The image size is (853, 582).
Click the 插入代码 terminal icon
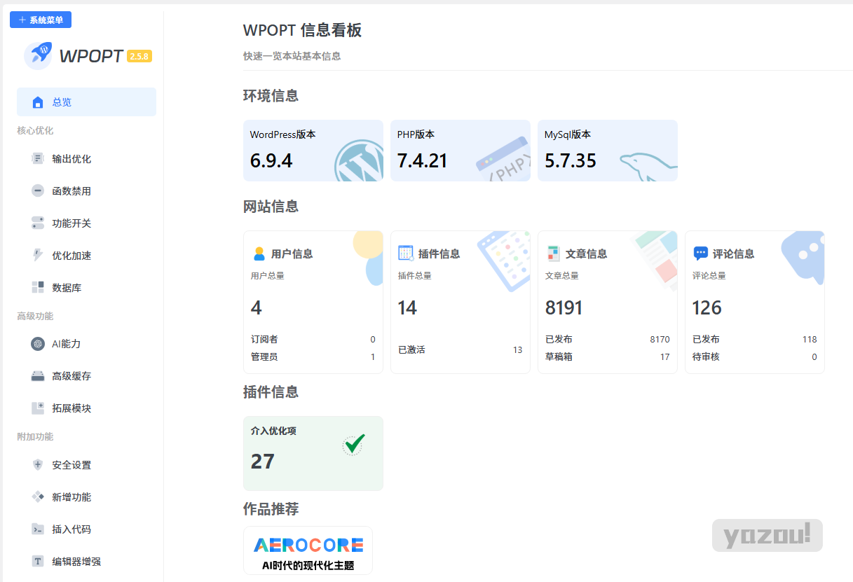(38, 529)
